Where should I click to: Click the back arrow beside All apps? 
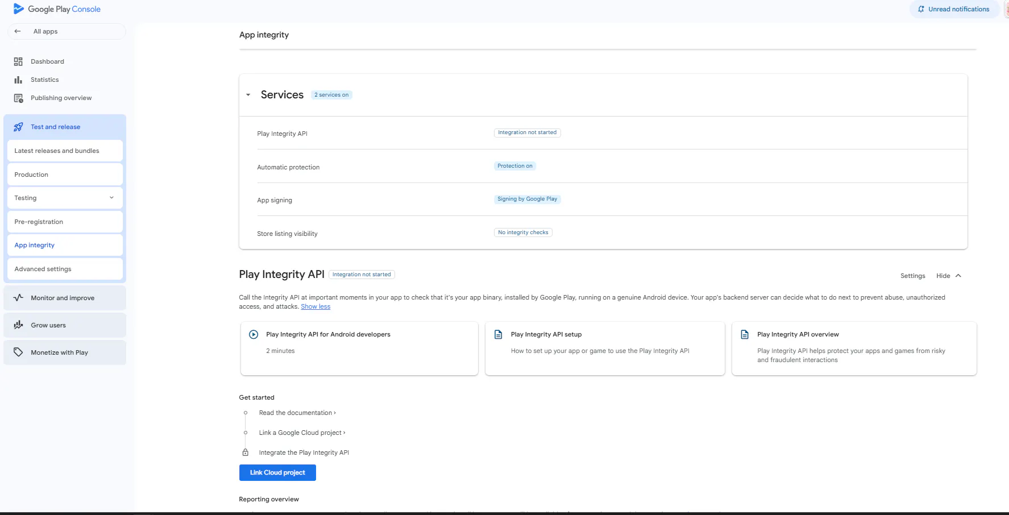point(18,31)
